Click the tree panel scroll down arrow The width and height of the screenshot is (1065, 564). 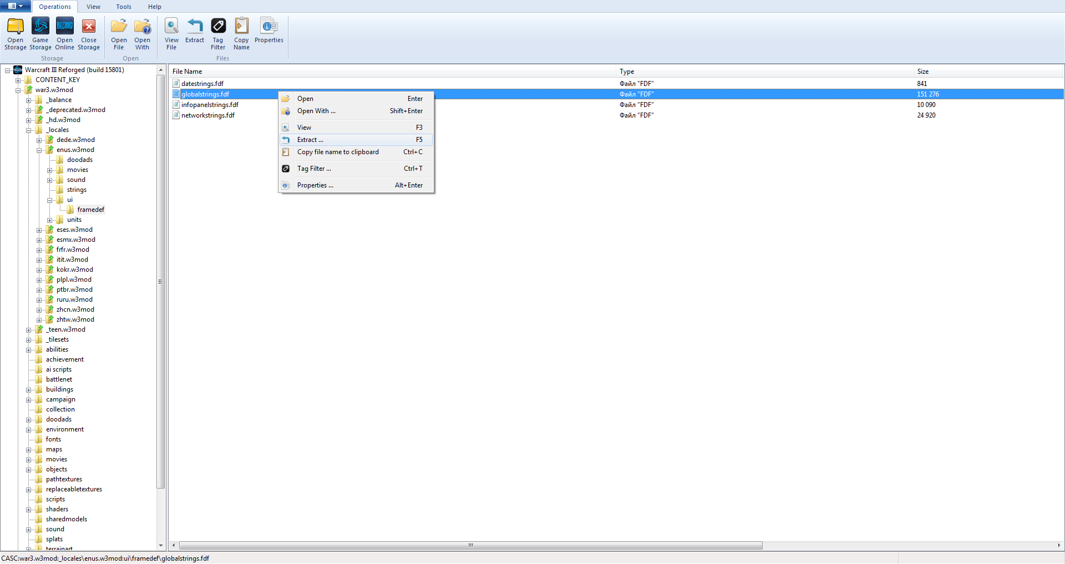pyautogui.click(x=161, y=546)
